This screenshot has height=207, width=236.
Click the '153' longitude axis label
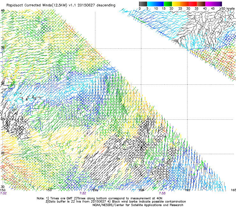49,190
